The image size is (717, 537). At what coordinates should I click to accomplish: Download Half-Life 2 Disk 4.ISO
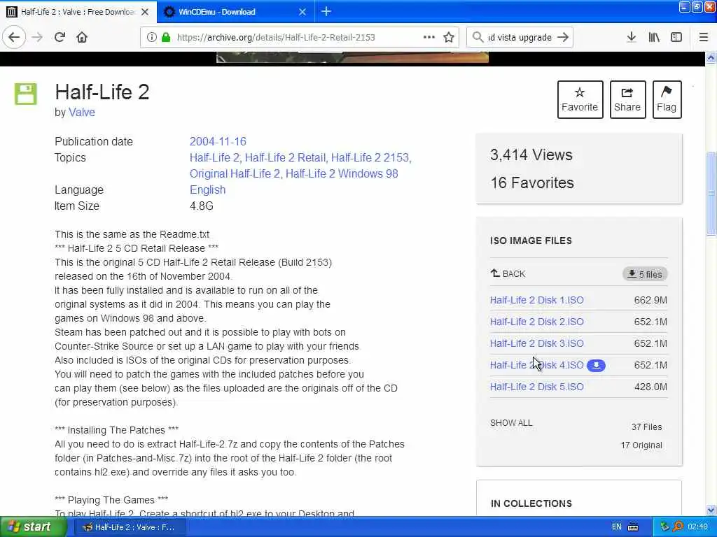point(537,365)
